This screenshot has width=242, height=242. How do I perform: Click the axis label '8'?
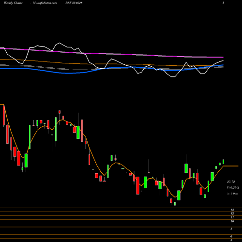click(231, 229)
